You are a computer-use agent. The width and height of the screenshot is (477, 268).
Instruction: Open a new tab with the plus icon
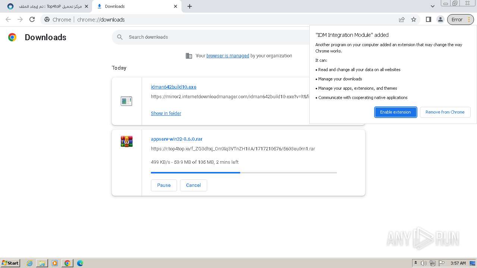click(x=190, y=6)
